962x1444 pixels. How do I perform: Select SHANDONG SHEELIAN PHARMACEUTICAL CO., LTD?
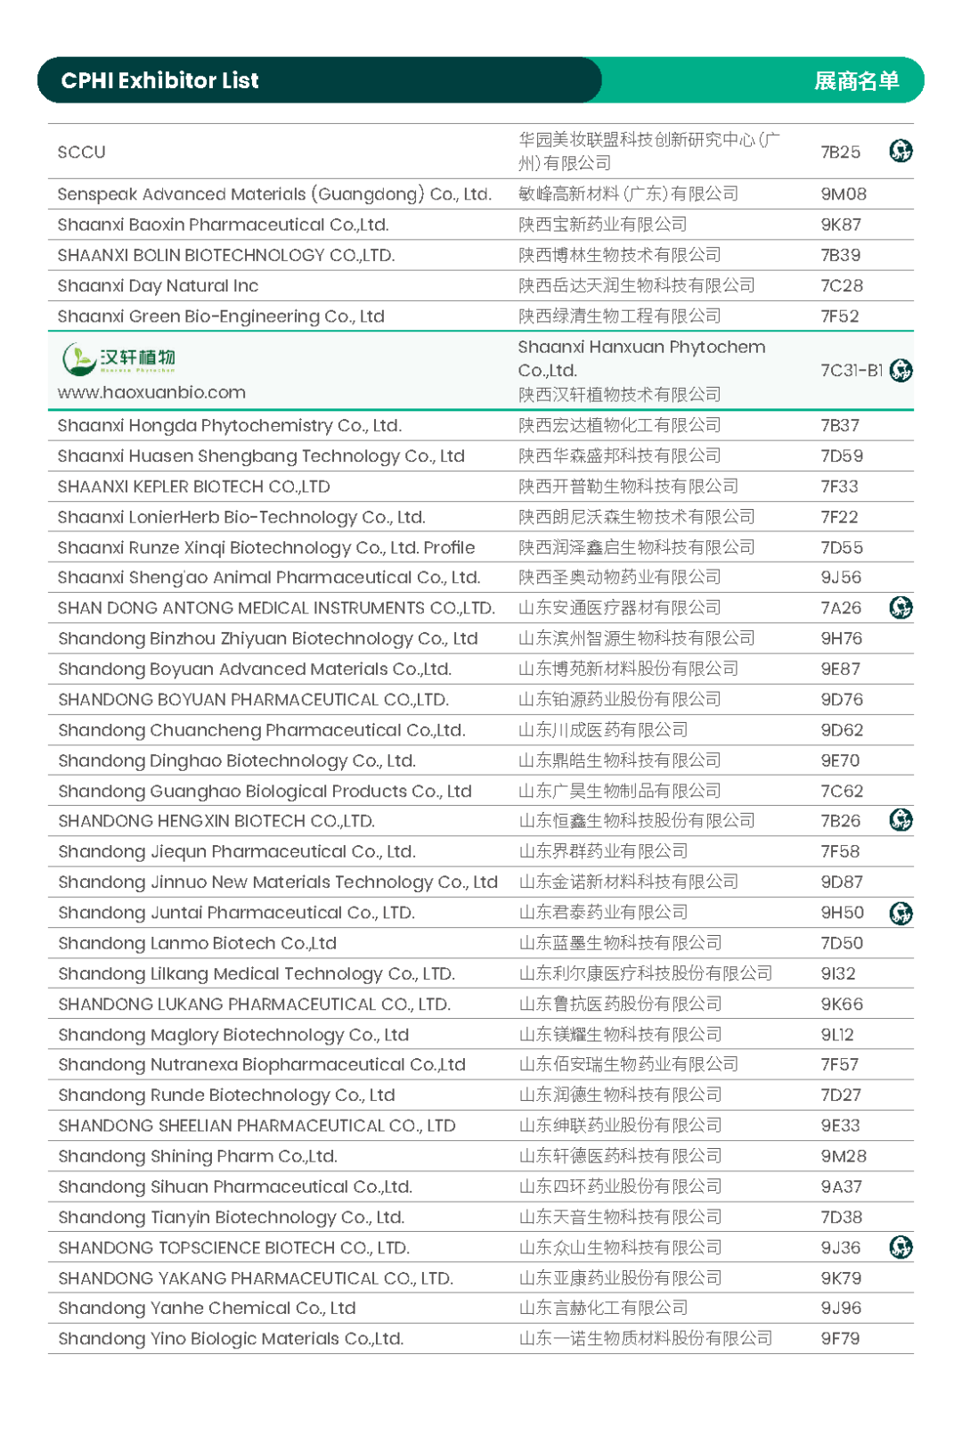[x=257, y=1126]
